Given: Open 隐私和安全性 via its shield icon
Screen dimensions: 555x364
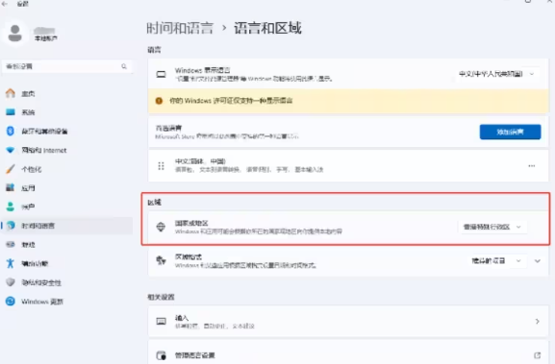Looking at the screenshot, I should (x=11, y=282).
